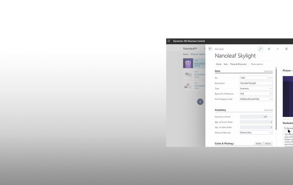The height and width of the screenshot is (185, 293).
Task: Open ellipsis beside Quantity on Hand
Action: click(x=270, y=117)
